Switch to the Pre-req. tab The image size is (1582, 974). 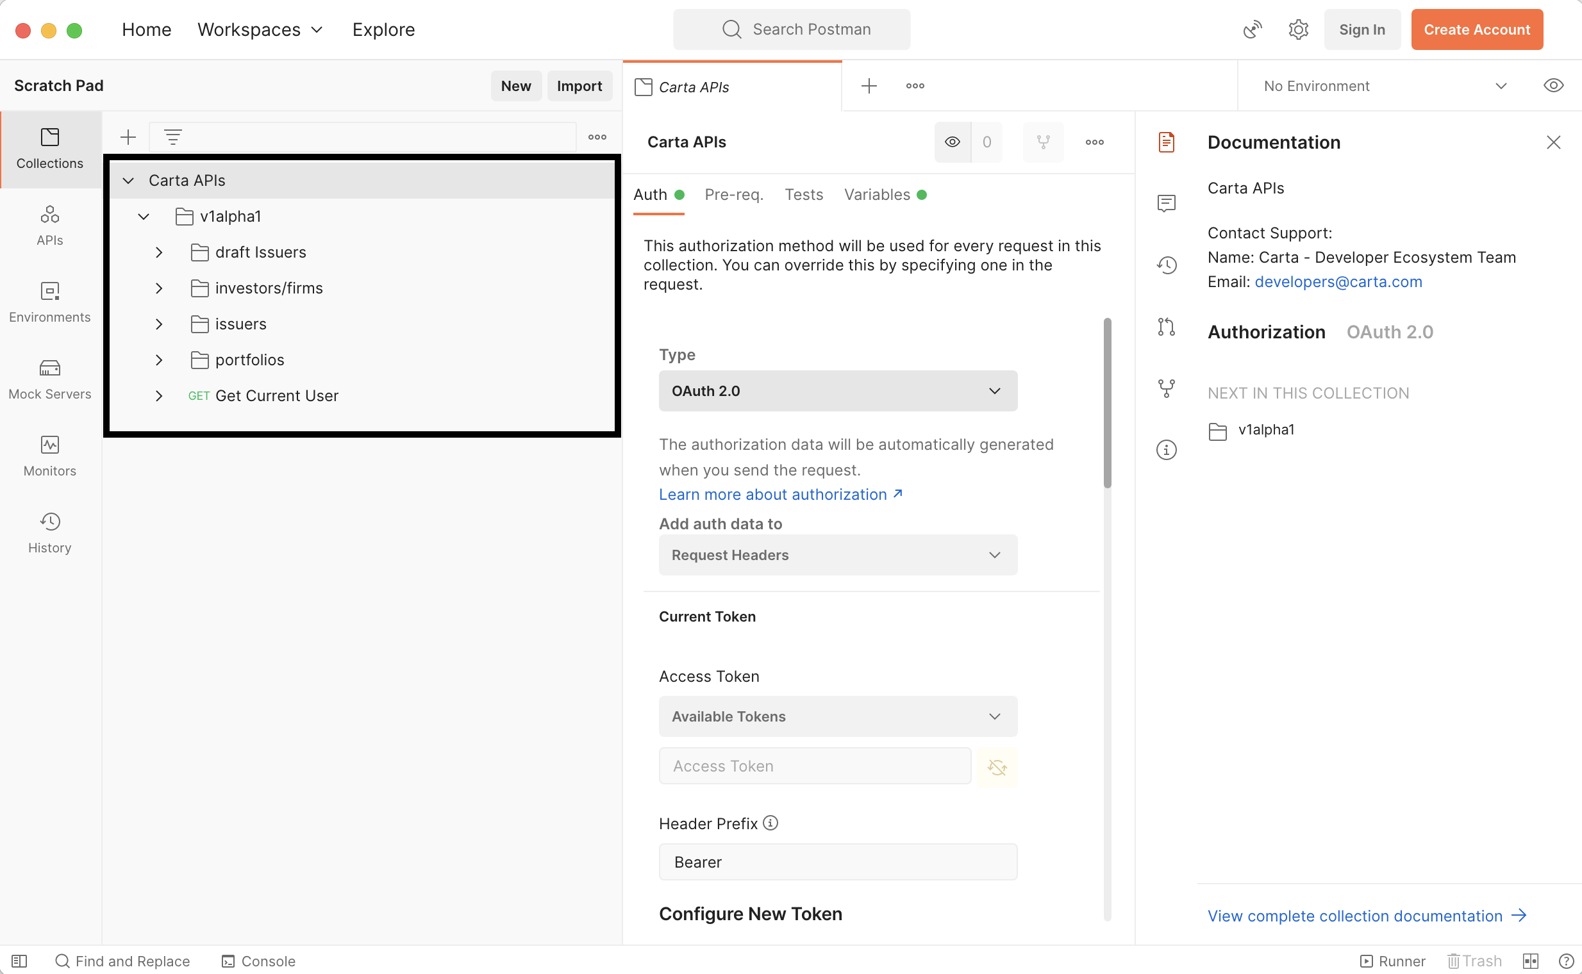click(x=733, y=195)
